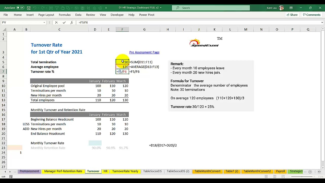Switch to Page Layout view icon
The height and width of the screenshot is (183, 325).
pos(274,177)
